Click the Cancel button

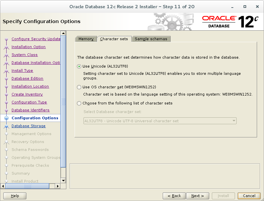pos(249,196)
